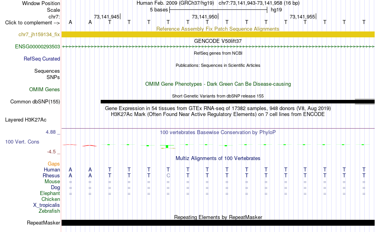Click the Elephant species label
The image size is (375, 232).
point(50,193)
